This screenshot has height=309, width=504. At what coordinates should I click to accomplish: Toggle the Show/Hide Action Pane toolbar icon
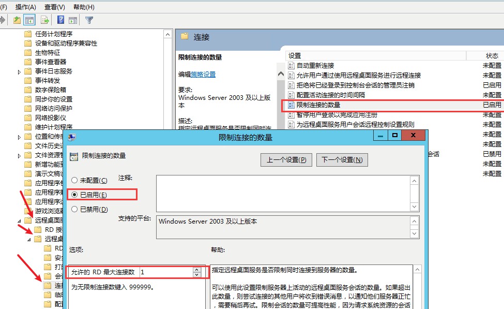tap(73, 20)
